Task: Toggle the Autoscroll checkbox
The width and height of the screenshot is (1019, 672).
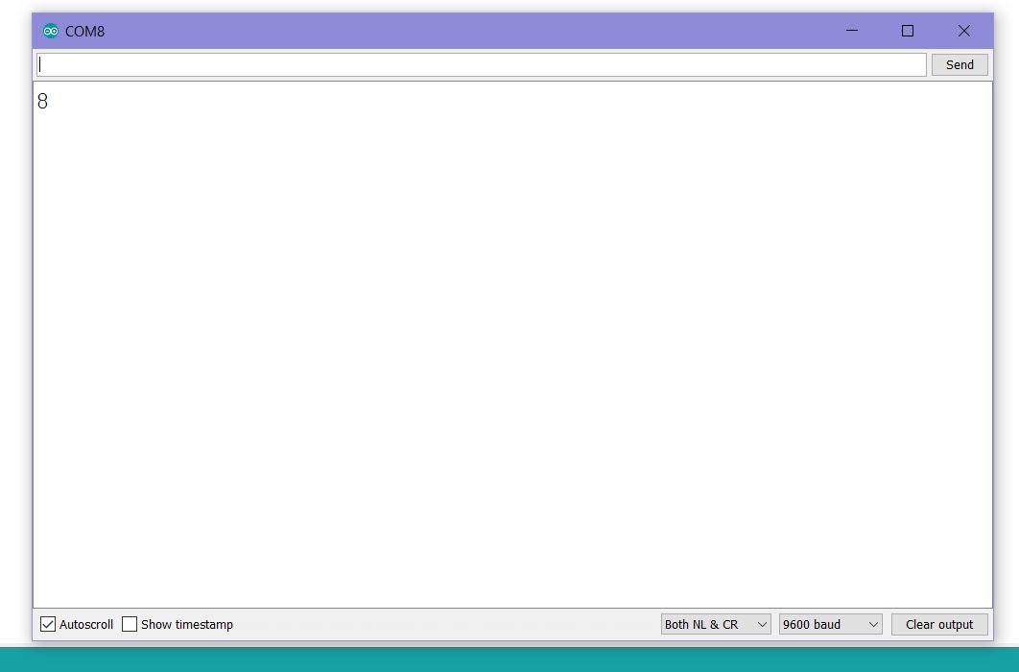Action: [47, 624]
